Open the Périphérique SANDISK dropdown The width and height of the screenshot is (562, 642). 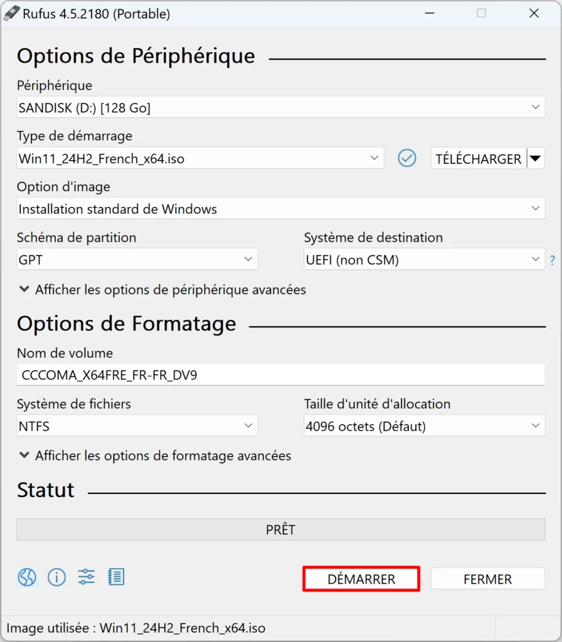[280, 107]
